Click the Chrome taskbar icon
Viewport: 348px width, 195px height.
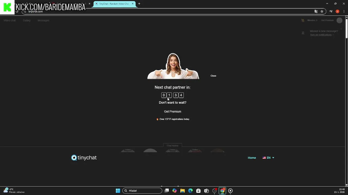tap(222, 191)
